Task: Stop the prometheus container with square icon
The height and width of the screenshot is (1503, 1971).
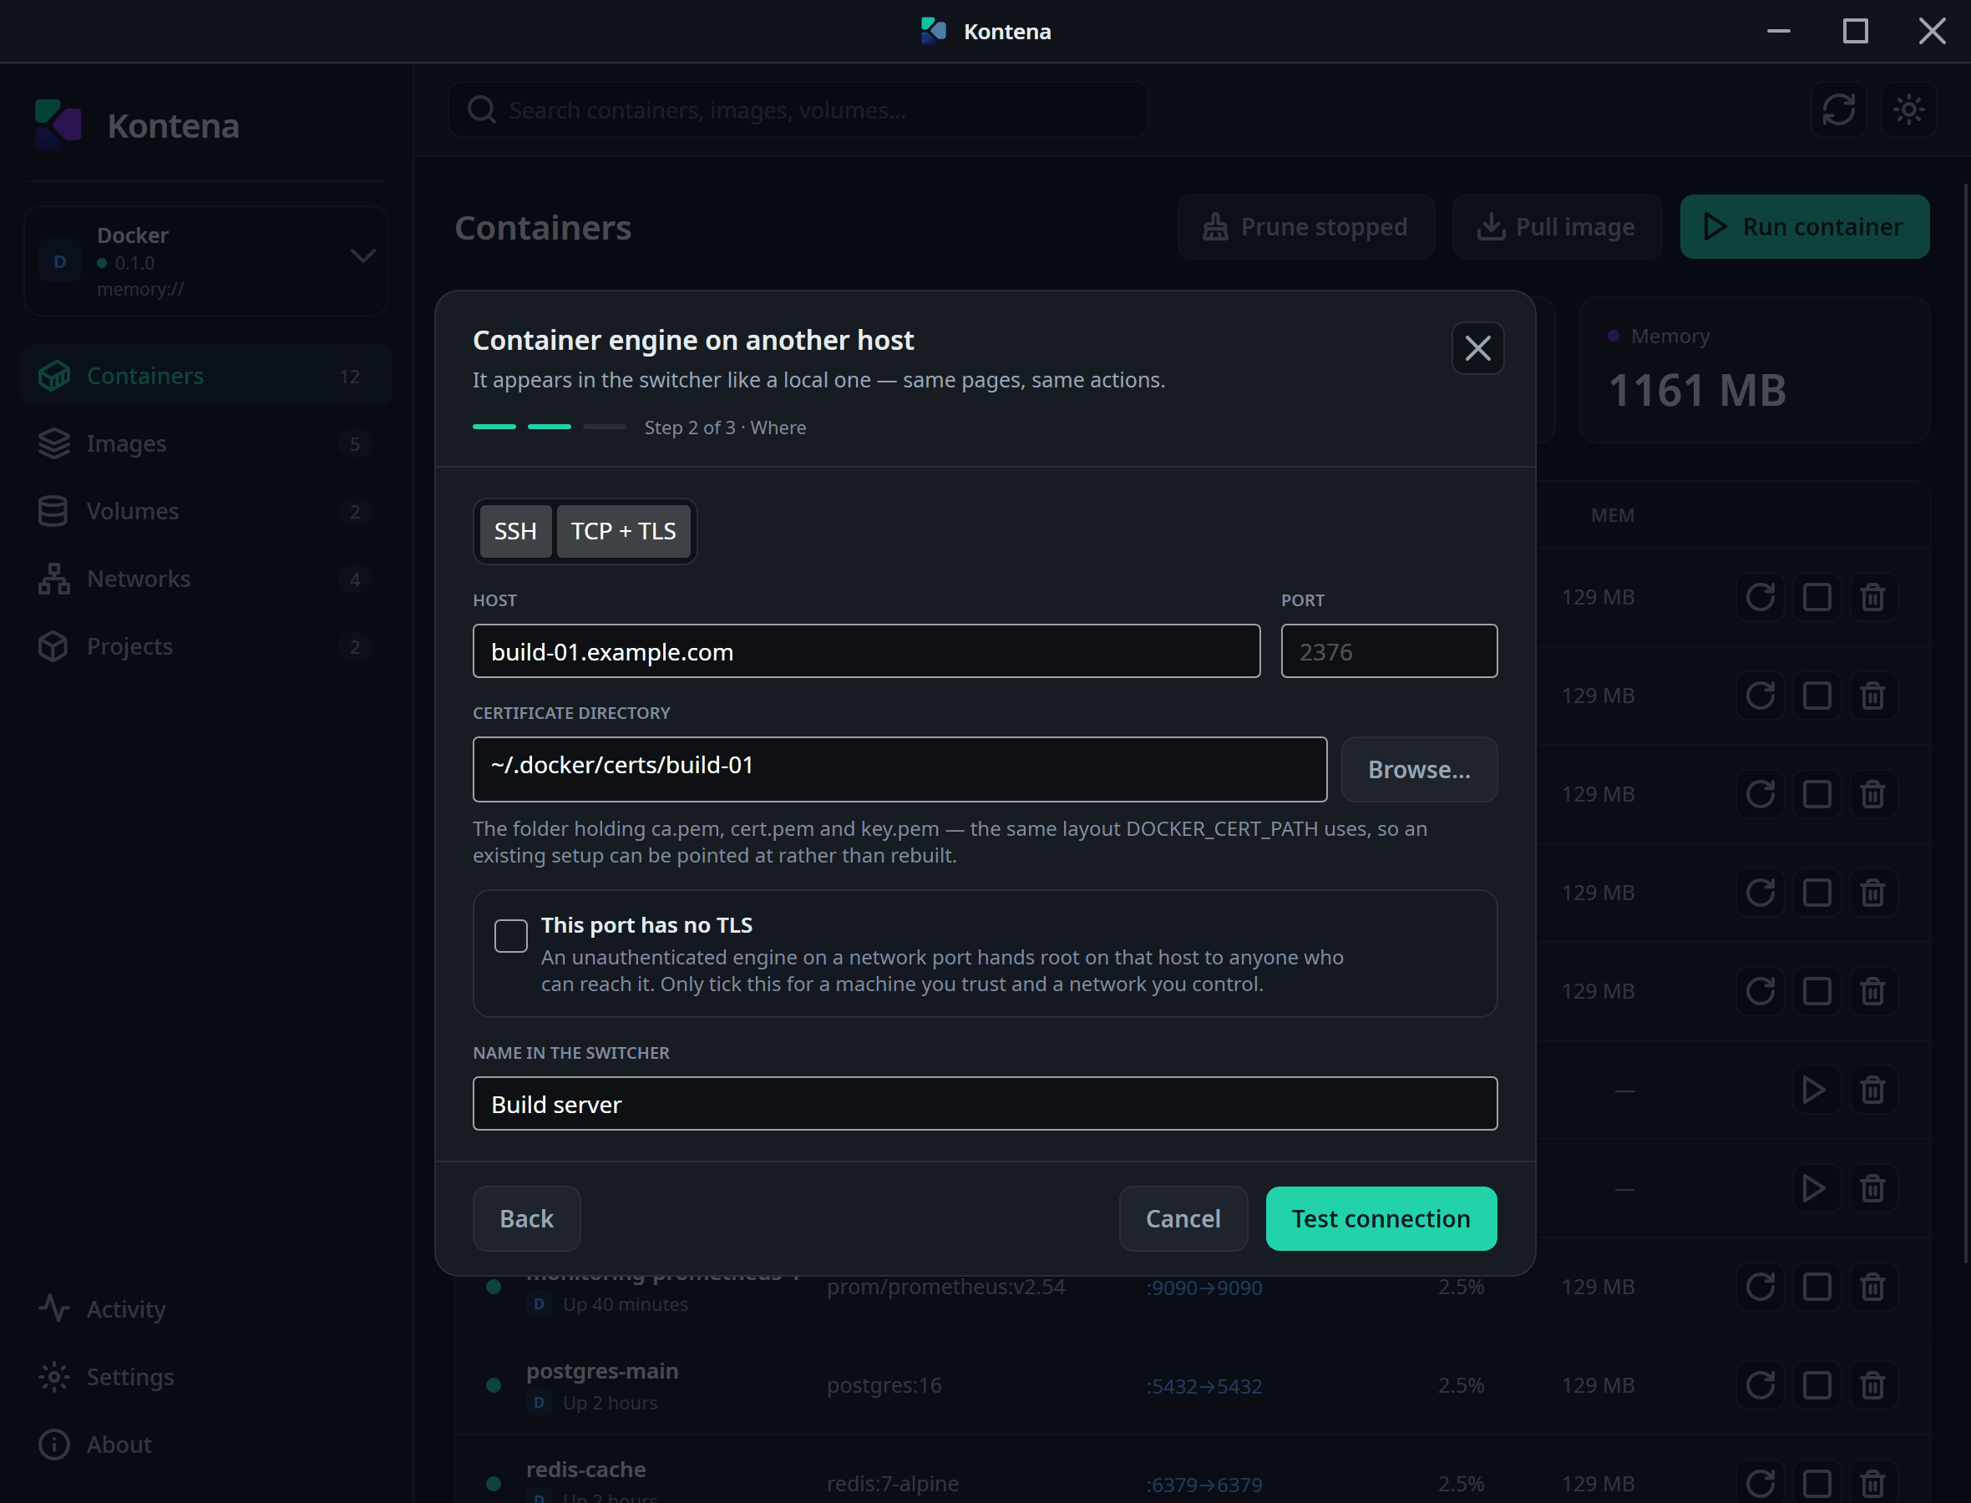Action: pos(1816,1287)
